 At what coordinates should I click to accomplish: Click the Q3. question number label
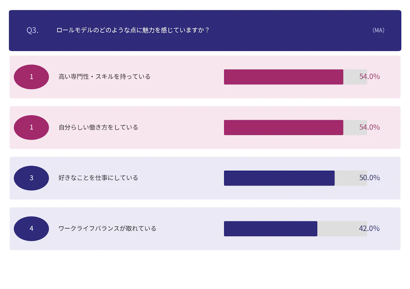pyautogui.click(x=32, y=30)
